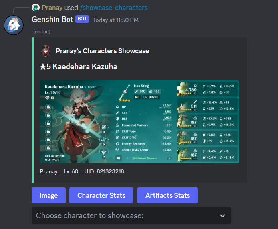Open the Kazuha showcase card image
278x229 pixels.
139,121
